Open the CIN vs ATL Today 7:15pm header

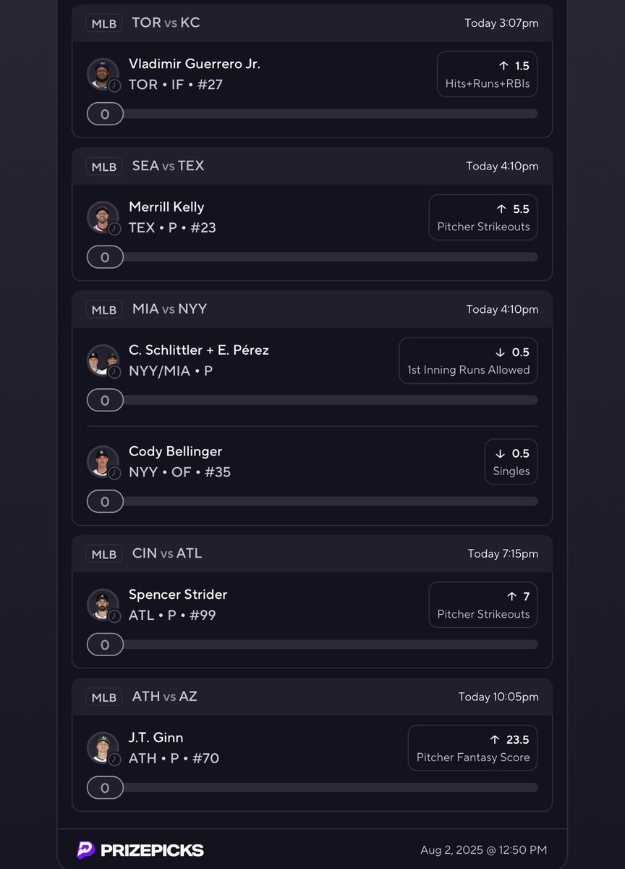click(x=312, y=554)
